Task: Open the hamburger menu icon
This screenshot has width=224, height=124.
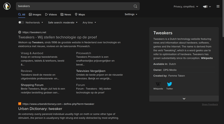Action: (x=218, y=6)
